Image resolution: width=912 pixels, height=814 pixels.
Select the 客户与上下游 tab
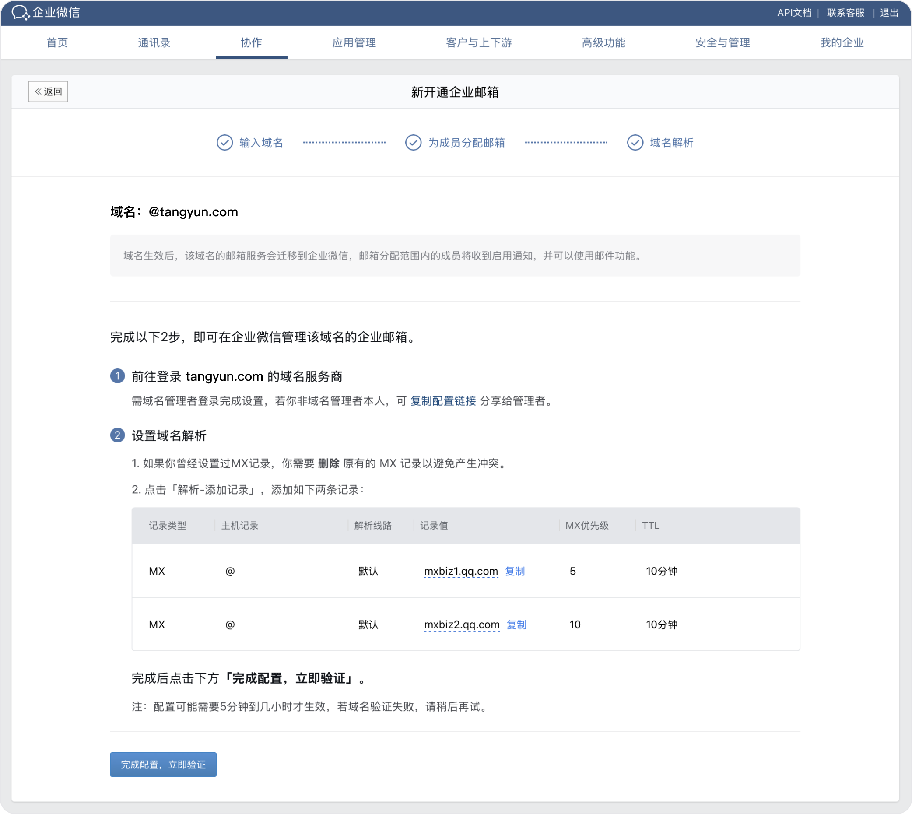[x=479, y=43]
